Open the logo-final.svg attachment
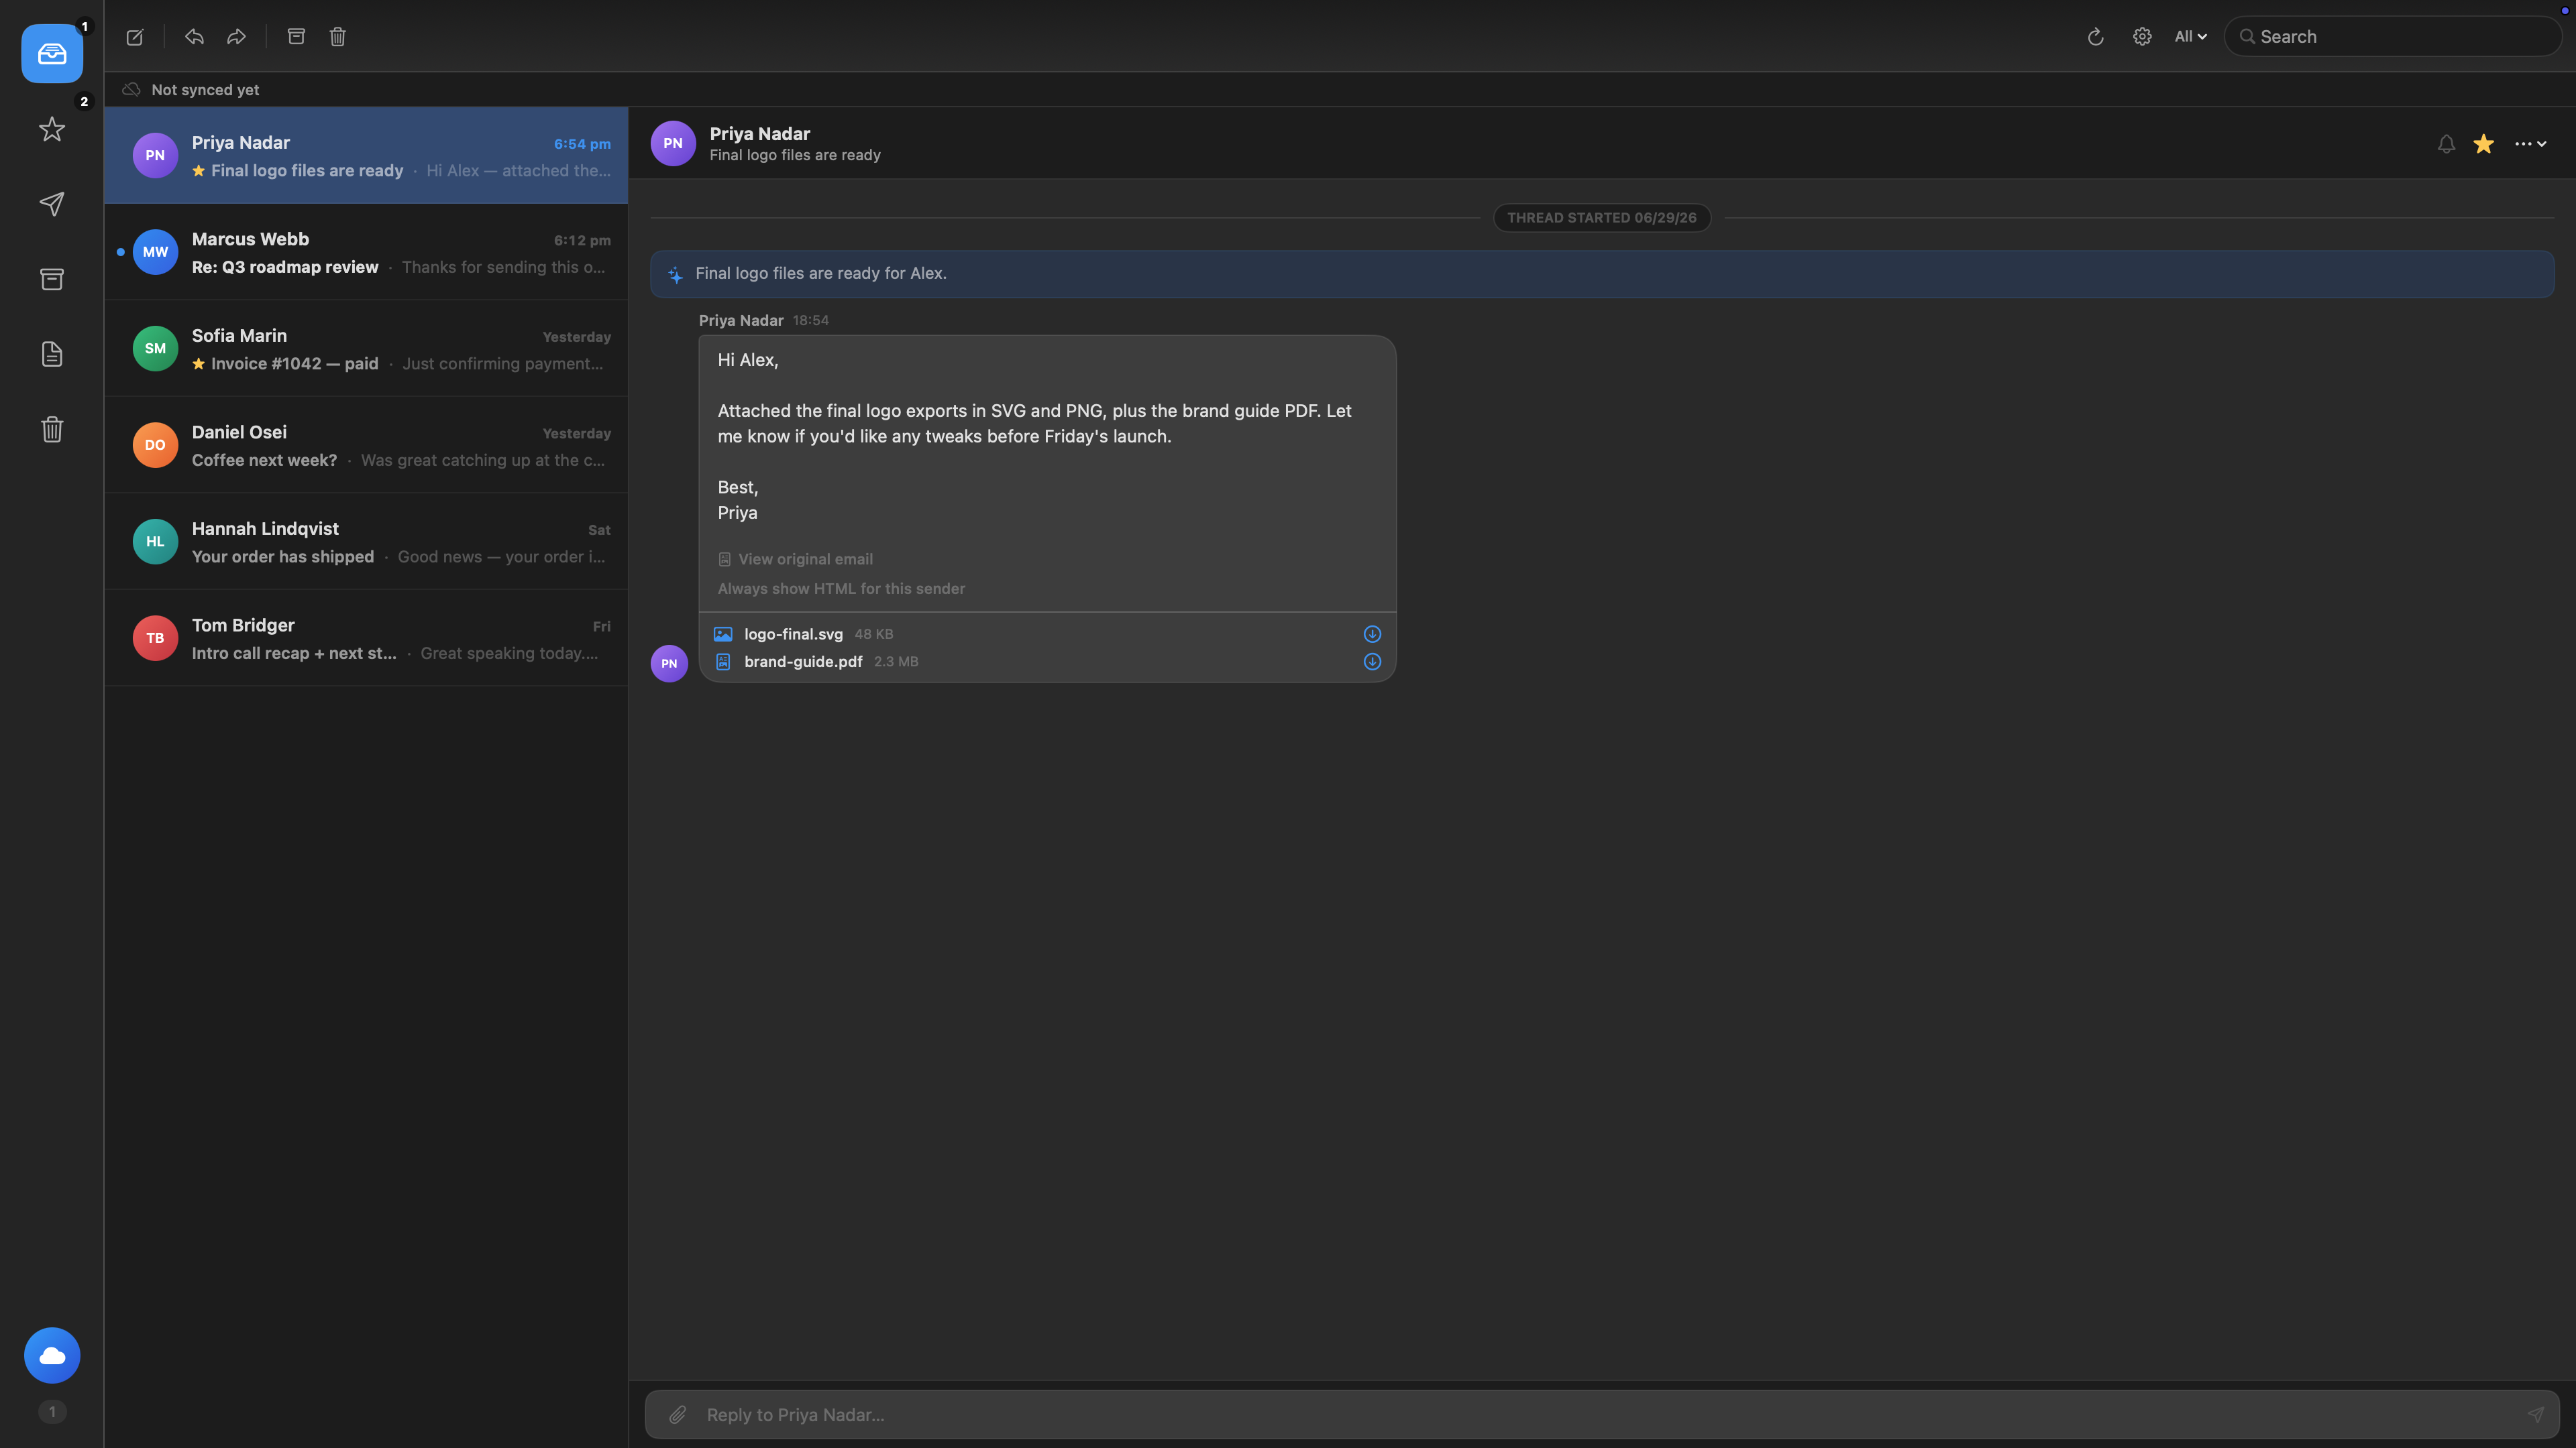Viewport: 2576px width, 1448px height. (x=793, y=635)
